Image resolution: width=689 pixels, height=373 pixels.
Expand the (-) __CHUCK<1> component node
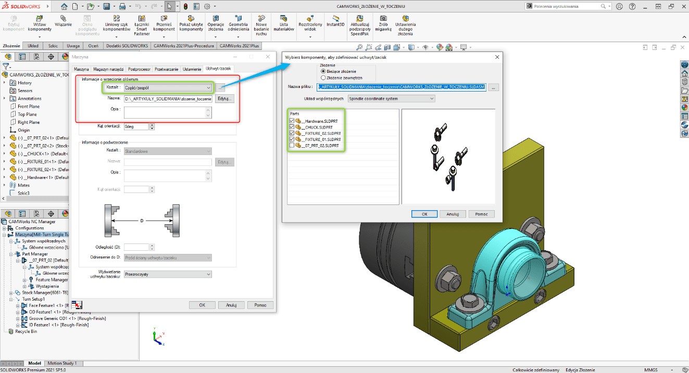(5, 153)
